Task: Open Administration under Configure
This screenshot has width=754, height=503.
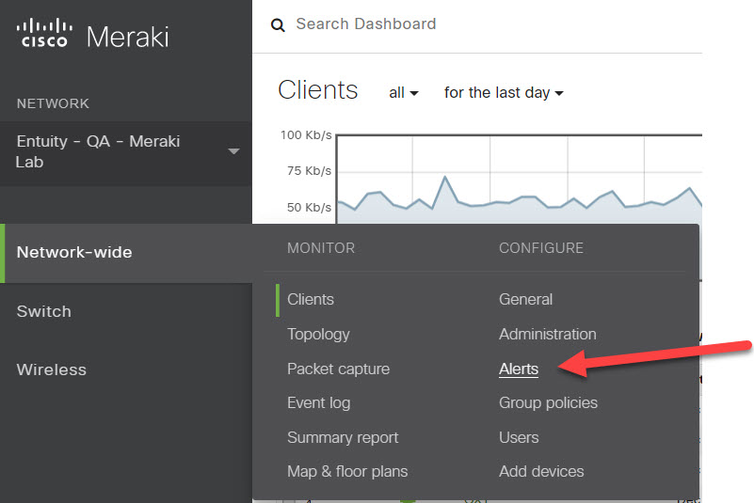Action: [x=547, y=334]
